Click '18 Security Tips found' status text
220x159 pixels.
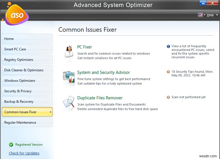point(192,74)
